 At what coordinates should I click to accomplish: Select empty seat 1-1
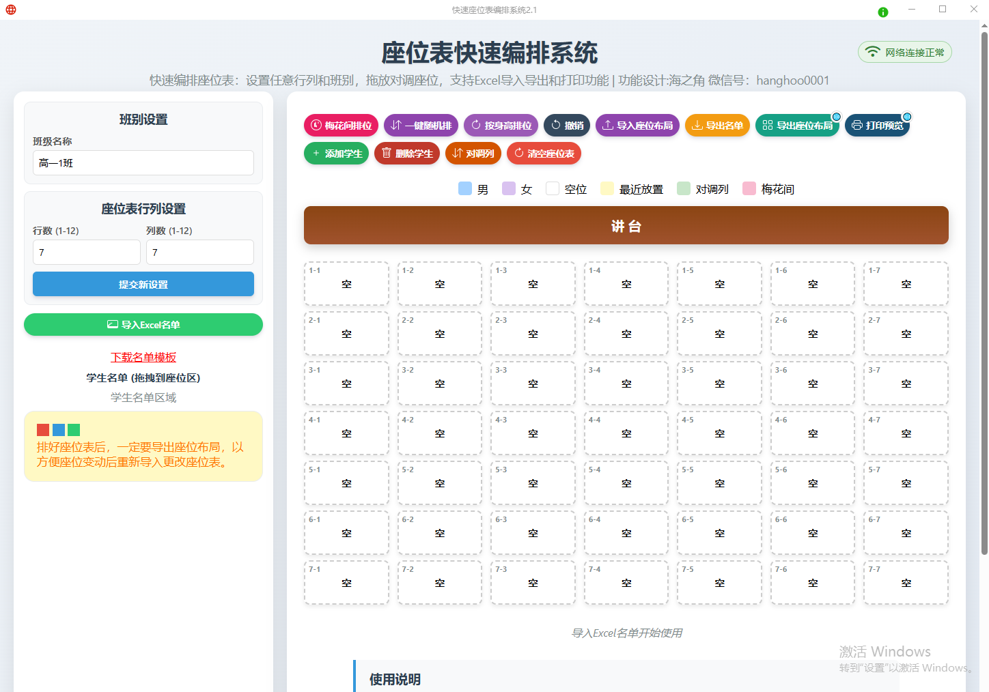tap(346, 284)
